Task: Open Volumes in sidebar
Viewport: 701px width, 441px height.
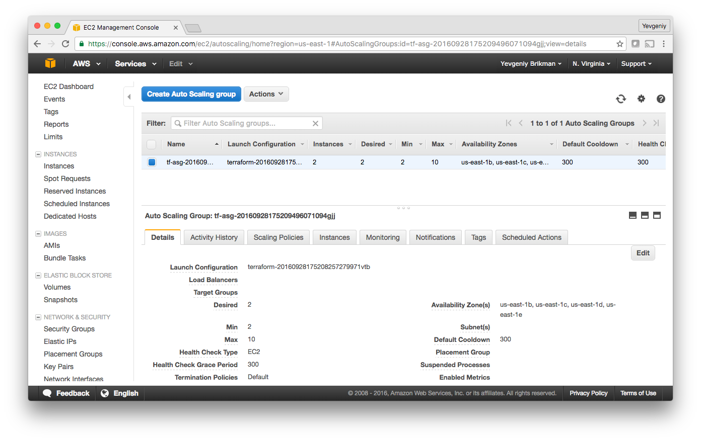Action: coord(57,287)
